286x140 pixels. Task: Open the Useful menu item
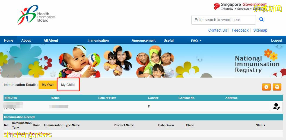[x=169, y=41]
